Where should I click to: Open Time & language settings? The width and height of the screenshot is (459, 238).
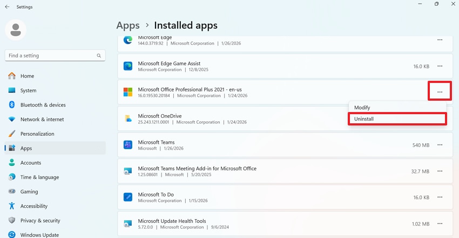click(55, 177)
